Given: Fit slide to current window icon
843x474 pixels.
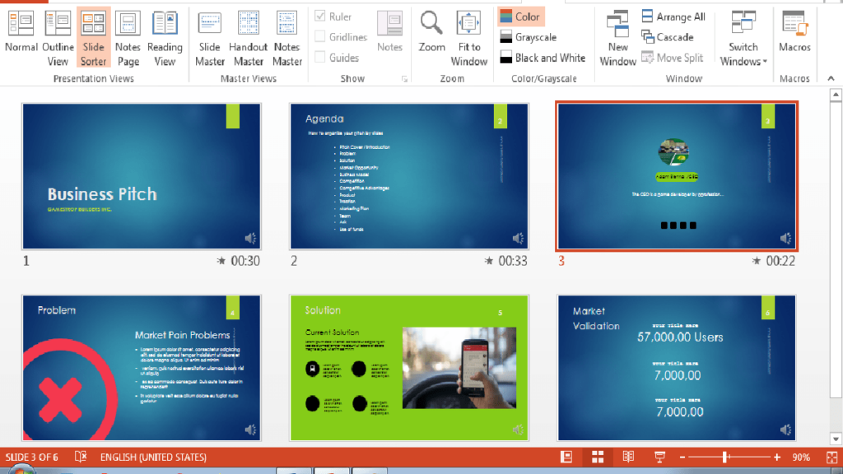Looking at the screenshot, I should (831, 457).
